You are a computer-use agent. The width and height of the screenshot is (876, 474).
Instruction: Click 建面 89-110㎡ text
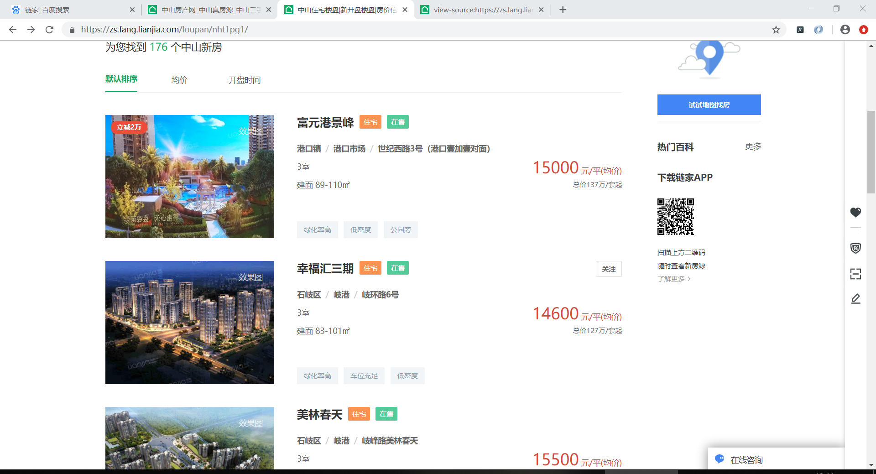pos(323,185)
